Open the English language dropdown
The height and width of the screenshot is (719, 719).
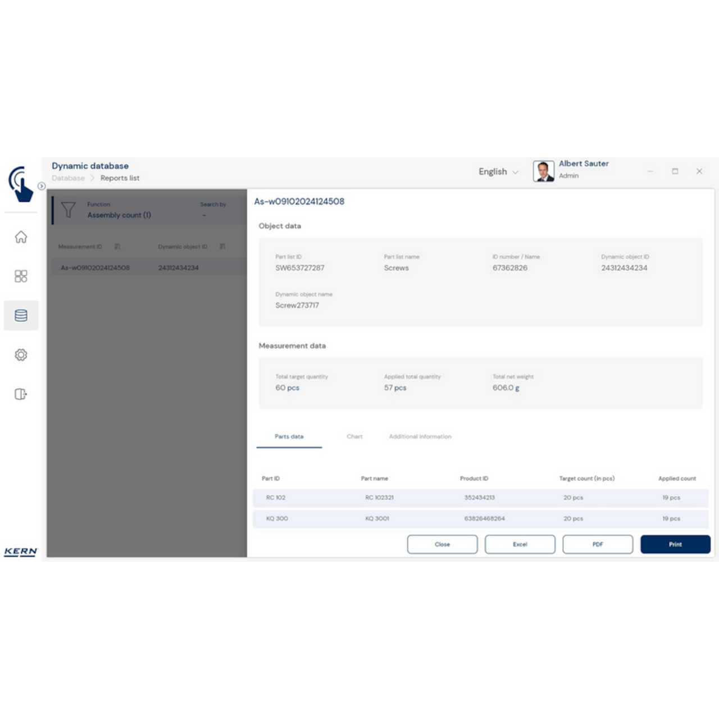[x=498, y=171]
